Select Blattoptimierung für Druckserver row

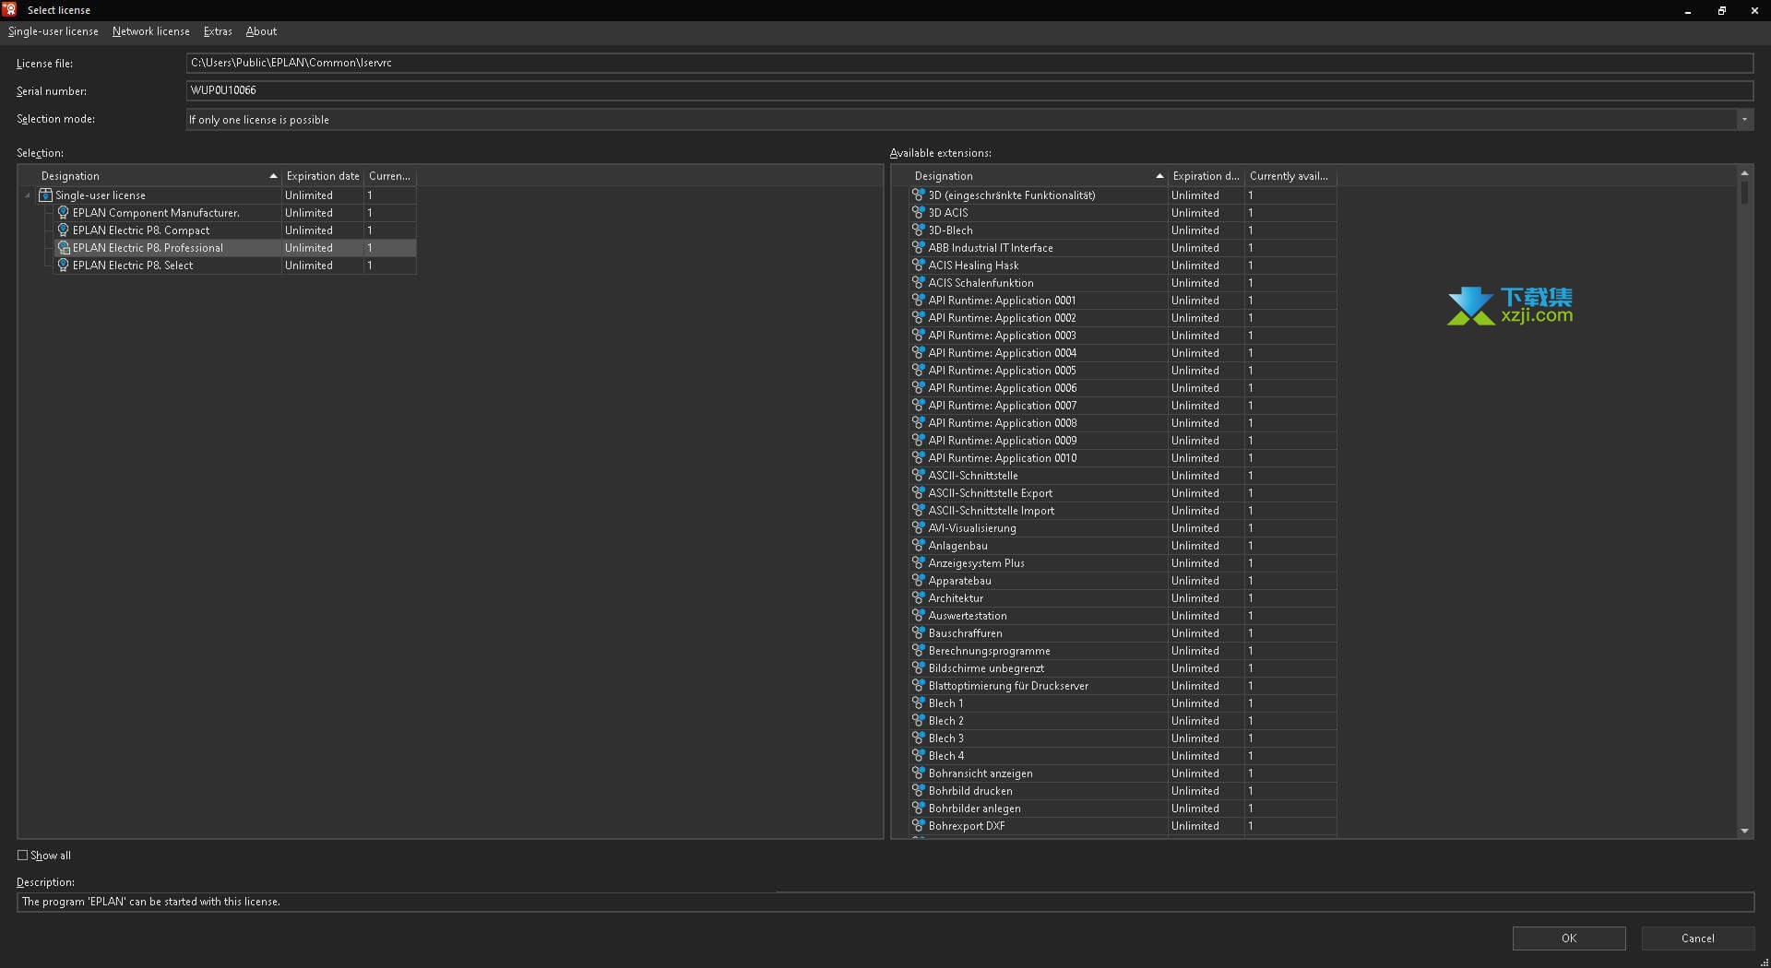click(x=1123, y=686)
